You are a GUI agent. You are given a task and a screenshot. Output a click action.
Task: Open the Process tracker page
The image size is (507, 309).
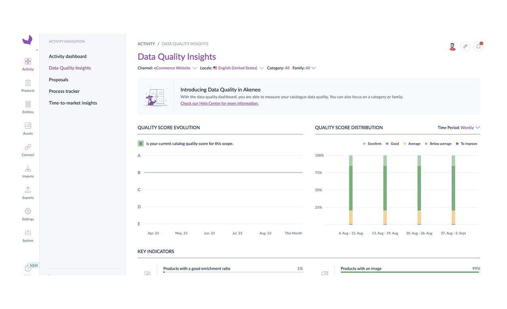(64, 91)
